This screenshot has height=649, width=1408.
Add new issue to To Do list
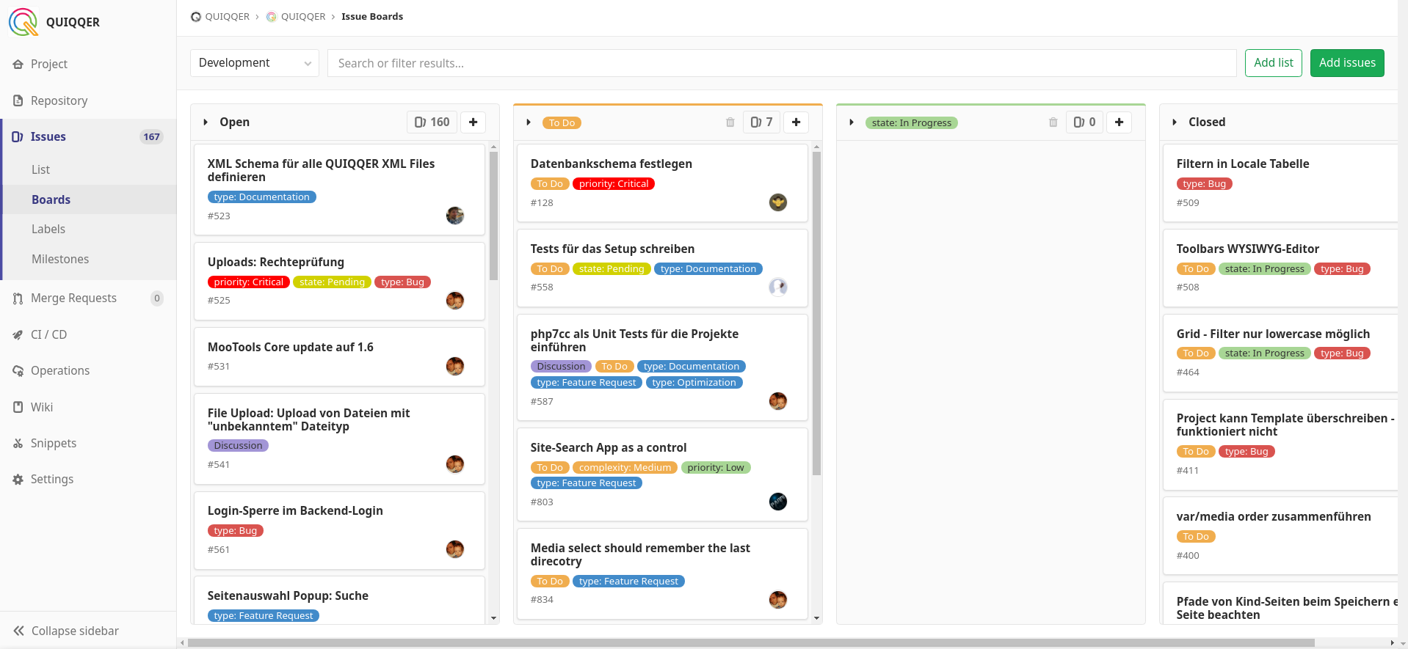pyautogui.click(x=796, y=122)
